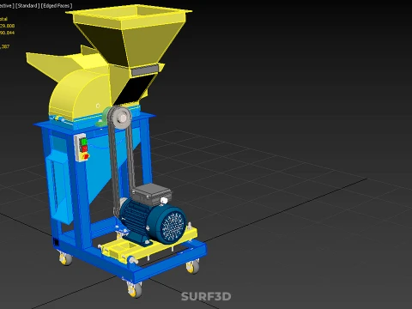Select the control box with colored buttons

pyautogui.click(x=82, y=148)
